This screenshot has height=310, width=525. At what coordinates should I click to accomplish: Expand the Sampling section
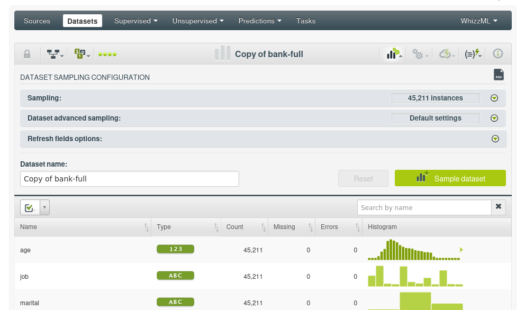[x=494, y=98]
